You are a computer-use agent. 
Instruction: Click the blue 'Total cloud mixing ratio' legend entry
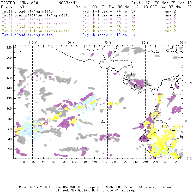click(27, 35)
